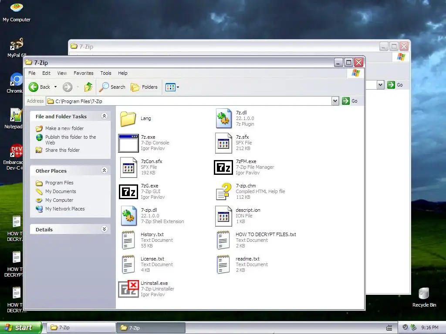446x334 pixels.
Task: Select the History.txt document icon
Action: [128, 240]
